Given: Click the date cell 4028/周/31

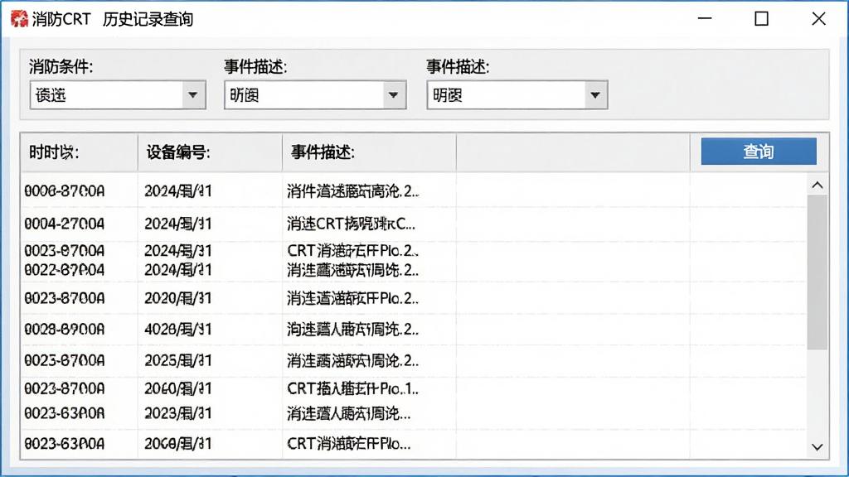Looking at the screenshot, I should point(178,330).
